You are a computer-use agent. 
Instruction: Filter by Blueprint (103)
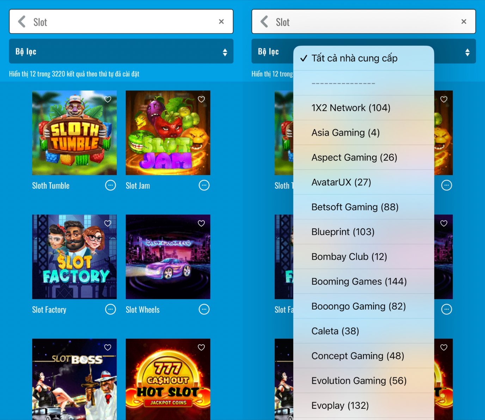pyautogui.click(x=364, y=232)
